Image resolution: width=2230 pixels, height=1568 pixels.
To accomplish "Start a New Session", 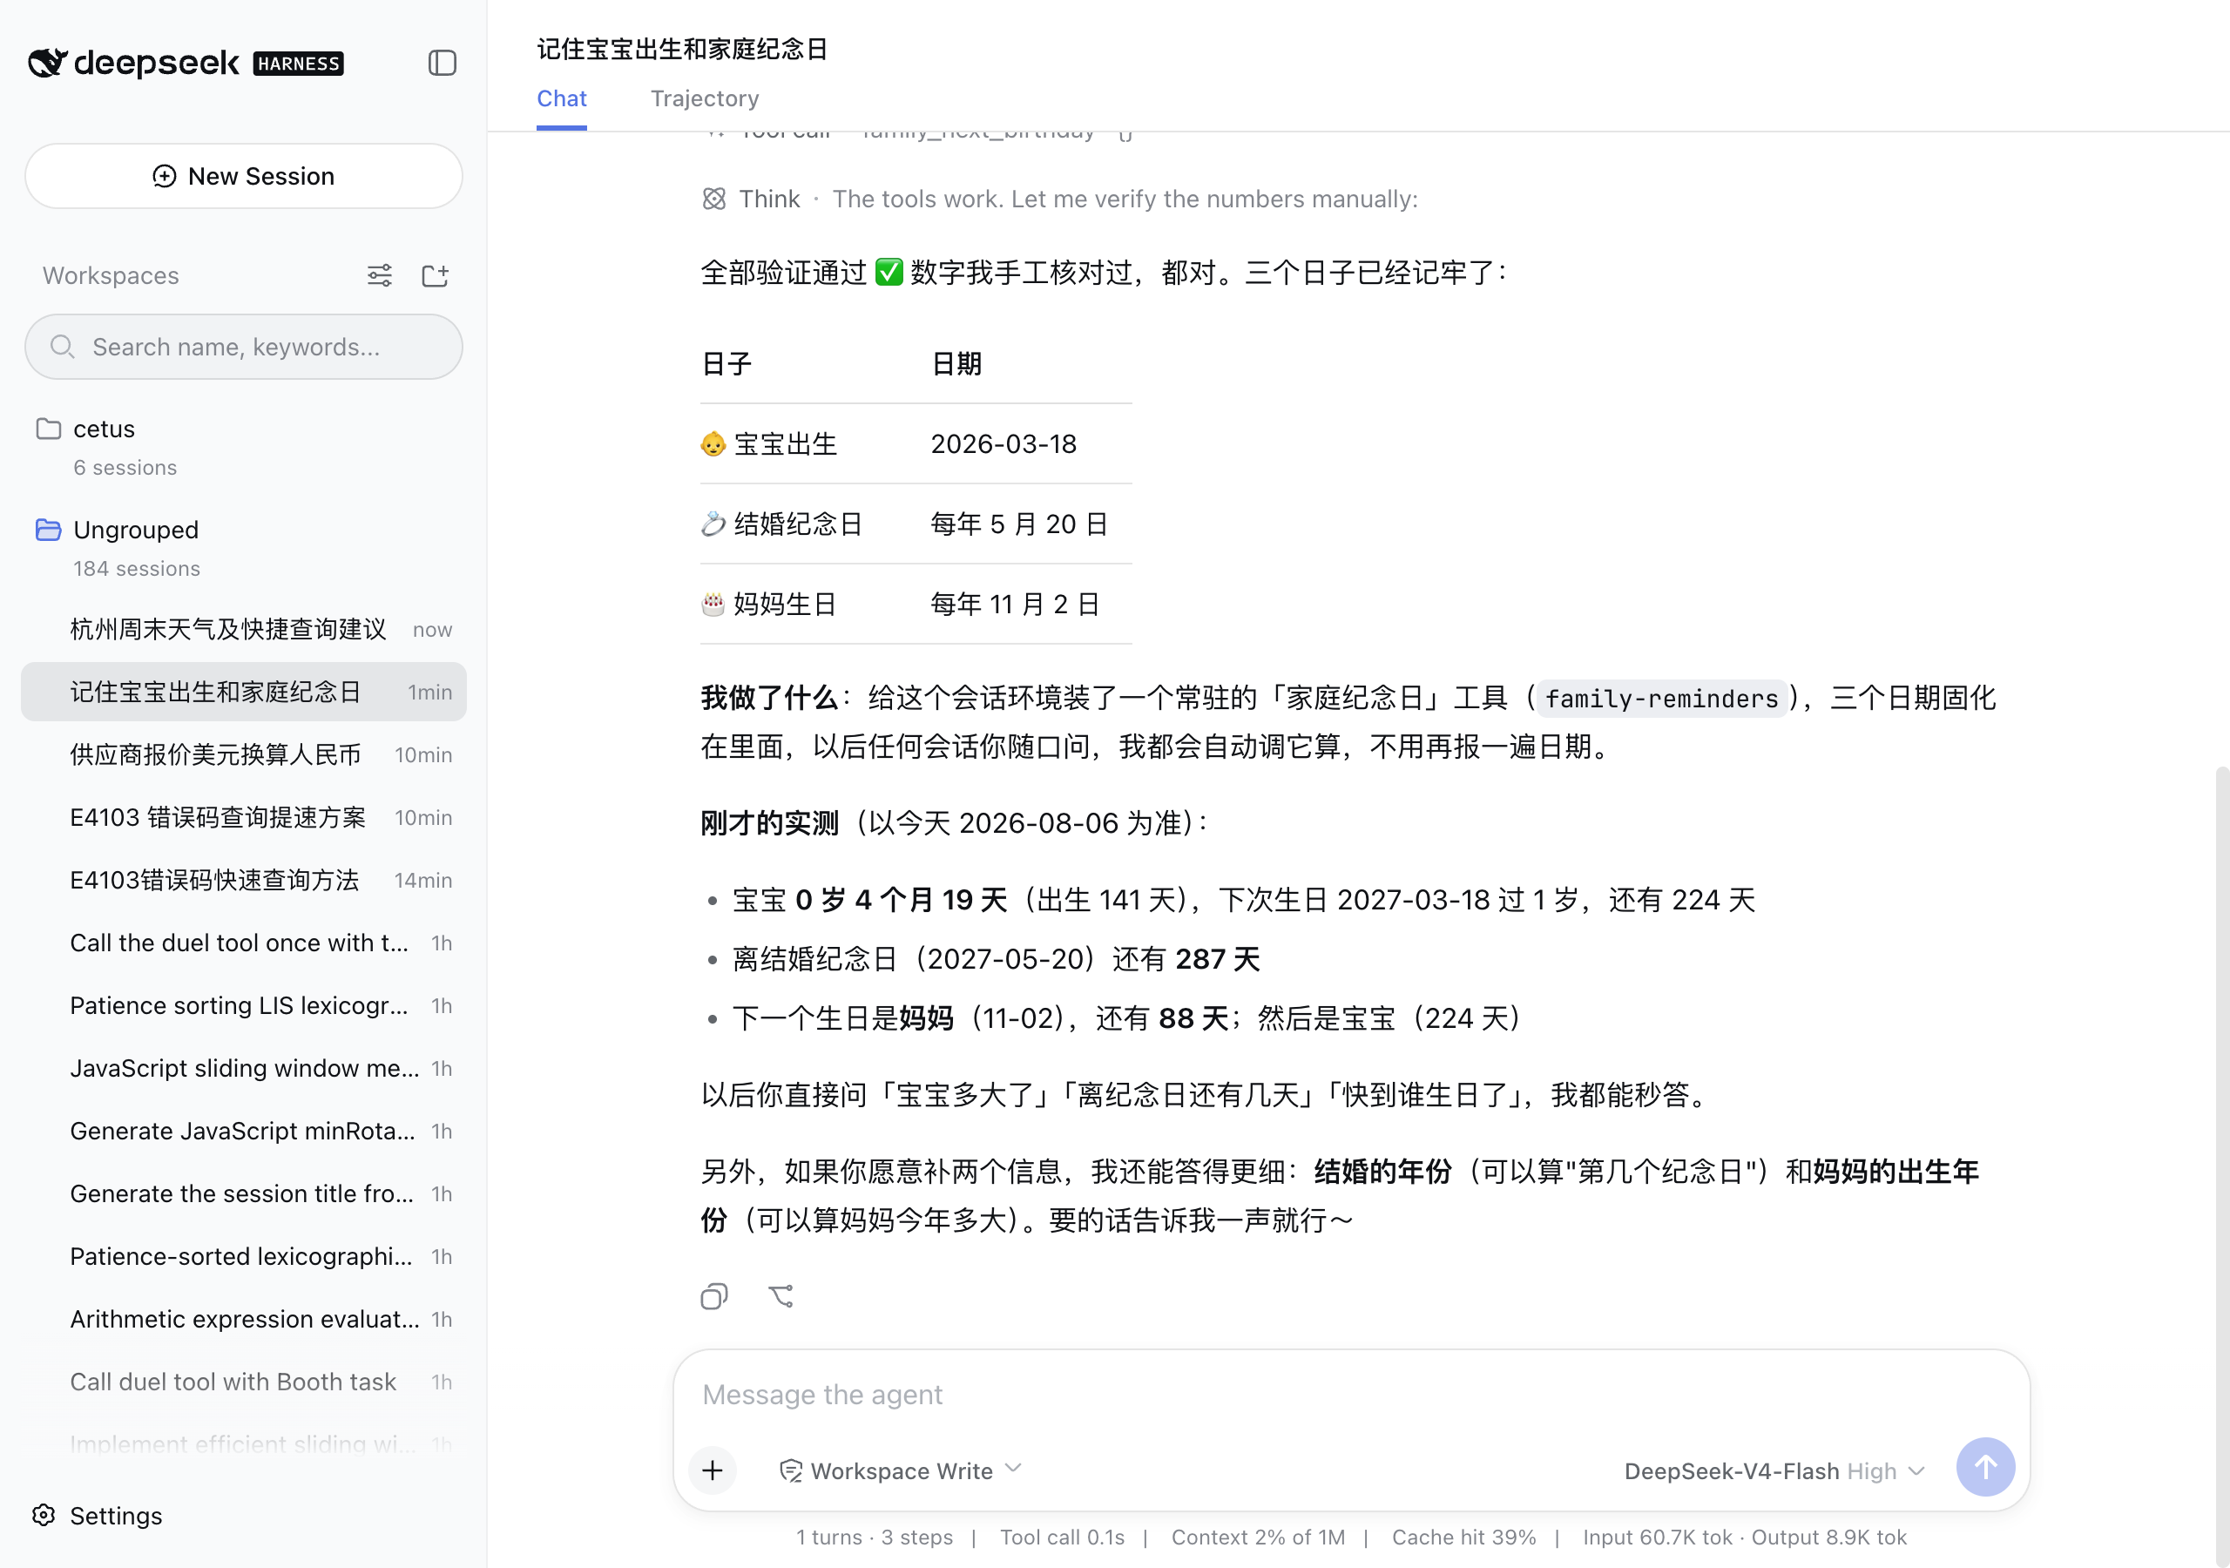I will (x=244, y=176).
